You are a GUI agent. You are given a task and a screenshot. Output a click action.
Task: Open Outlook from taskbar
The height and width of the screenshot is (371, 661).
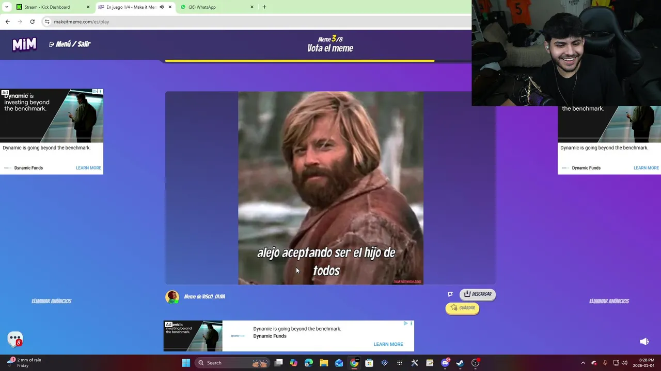339,363
